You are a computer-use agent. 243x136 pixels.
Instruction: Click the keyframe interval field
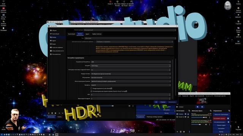131,70
